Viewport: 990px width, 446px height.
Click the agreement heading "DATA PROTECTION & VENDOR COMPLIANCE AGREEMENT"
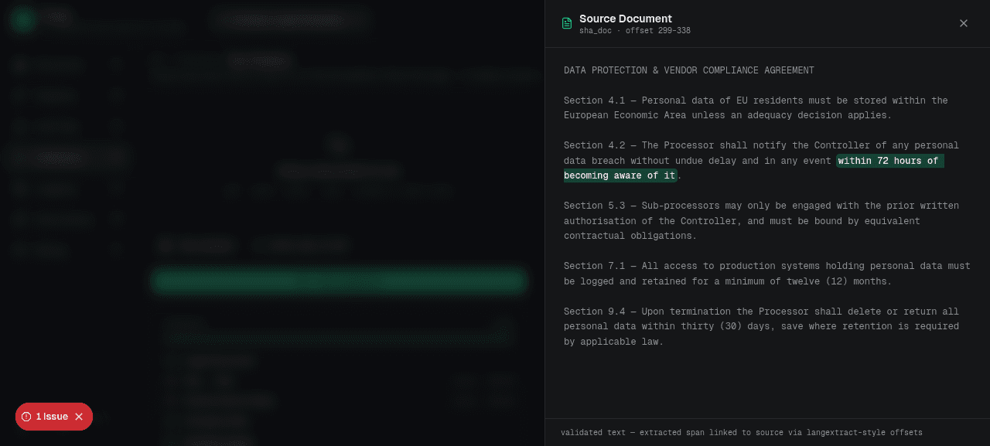[x=689, y=70]
